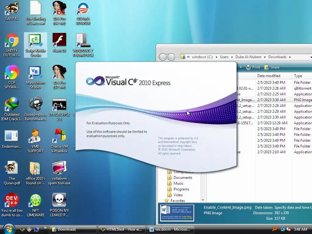Click the search icon in system tray
This screenshot has width=312, height=234.
click(x=275, y=229)
